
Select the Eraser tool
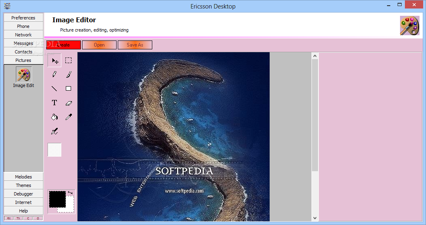[x=69, y=103]
